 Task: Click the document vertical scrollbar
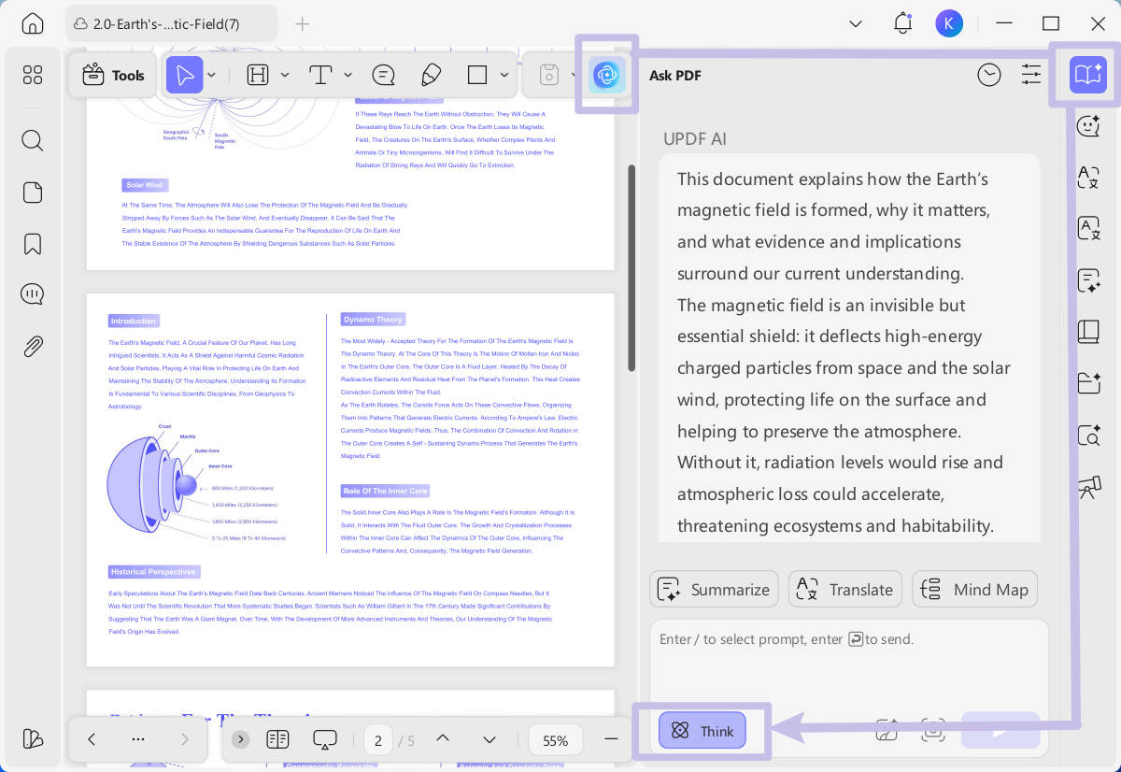[631, 267]
